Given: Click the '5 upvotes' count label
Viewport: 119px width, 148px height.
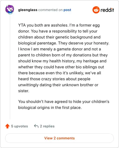Looking at the screenshot, I should pos(20,126).
